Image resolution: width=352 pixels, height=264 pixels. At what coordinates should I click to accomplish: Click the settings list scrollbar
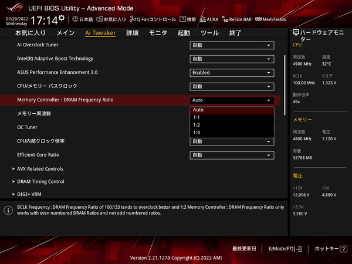(285, 85)
